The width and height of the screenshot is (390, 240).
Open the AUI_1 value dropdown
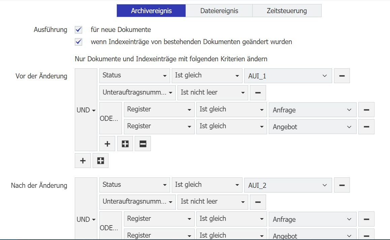coord(288,76)
